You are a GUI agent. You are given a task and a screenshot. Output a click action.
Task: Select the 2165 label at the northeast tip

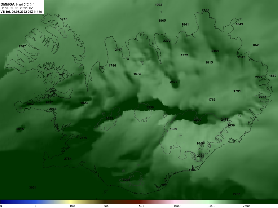tap(205, 10)
